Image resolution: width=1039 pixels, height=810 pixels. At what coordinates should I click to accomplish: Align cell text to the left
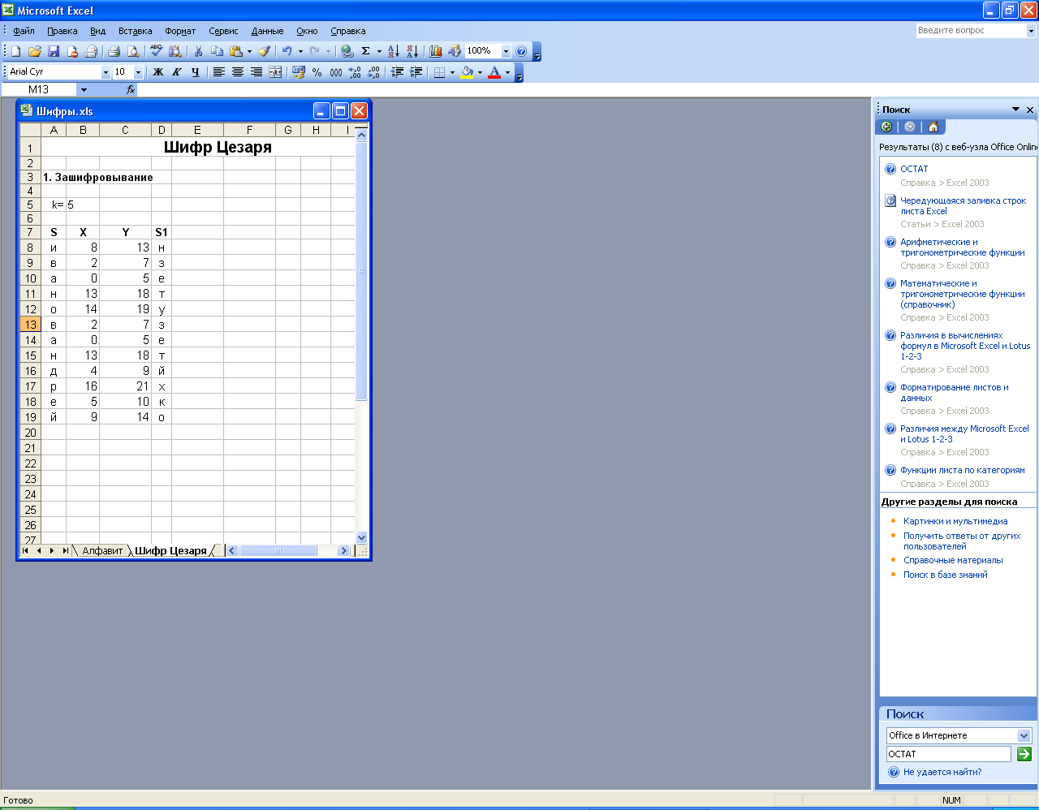coord(219,72)
